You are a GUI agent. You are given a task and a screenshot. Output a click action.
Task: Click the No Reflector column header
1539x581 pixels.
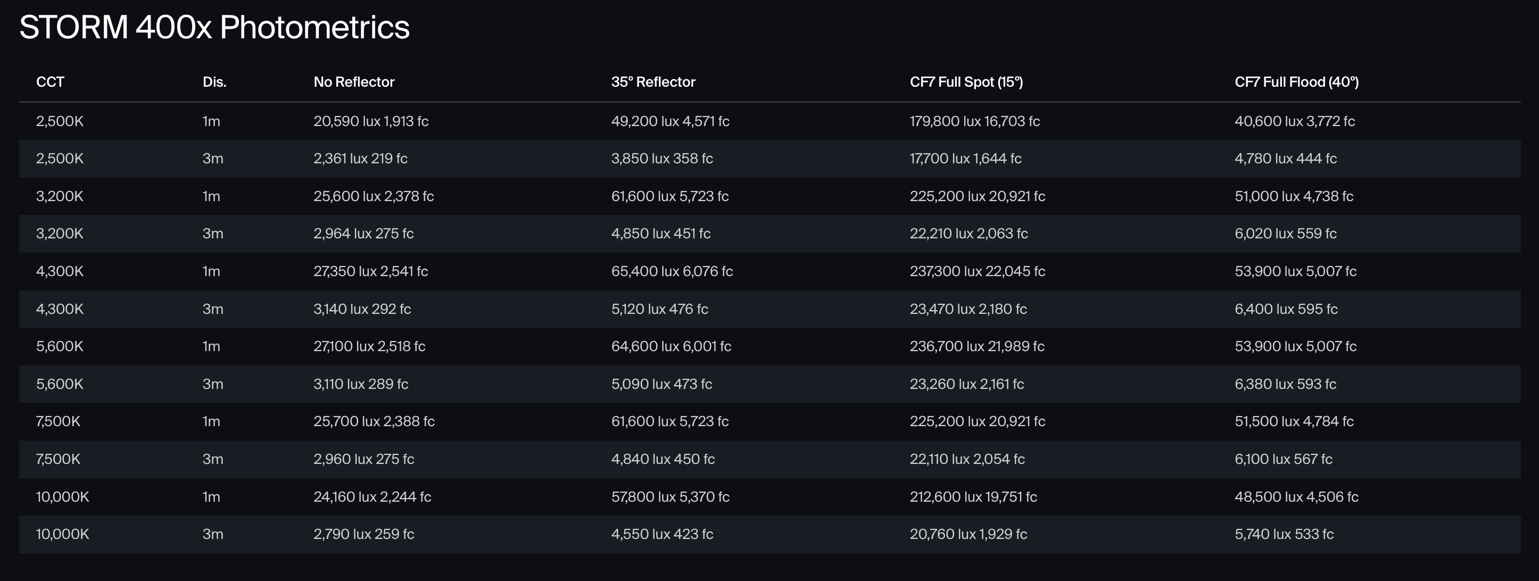[354, 82]
